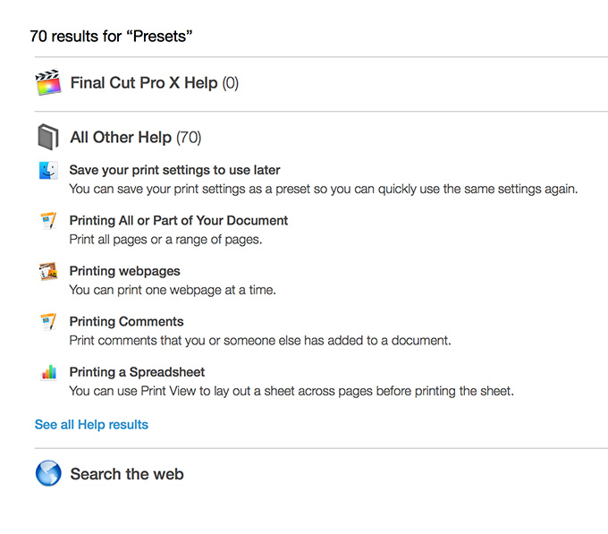Click the Final Cut Pro clapperboard icon
The width and height of the screenshot is (608, 534).
point(48,82)
